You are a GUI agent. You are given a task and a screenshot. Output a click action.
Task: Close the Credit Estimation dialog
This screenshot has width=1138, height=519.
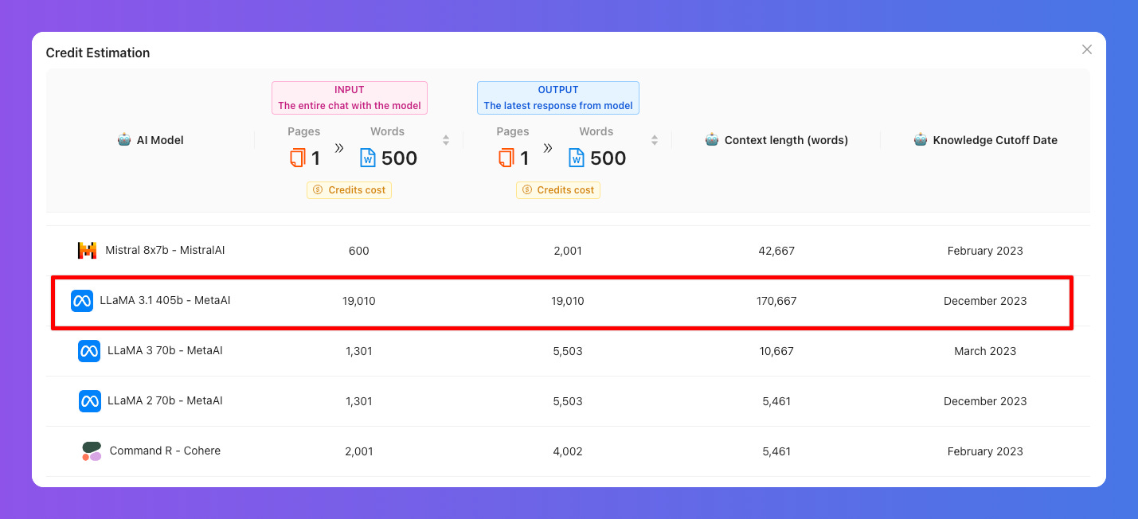click(1087, 49)
